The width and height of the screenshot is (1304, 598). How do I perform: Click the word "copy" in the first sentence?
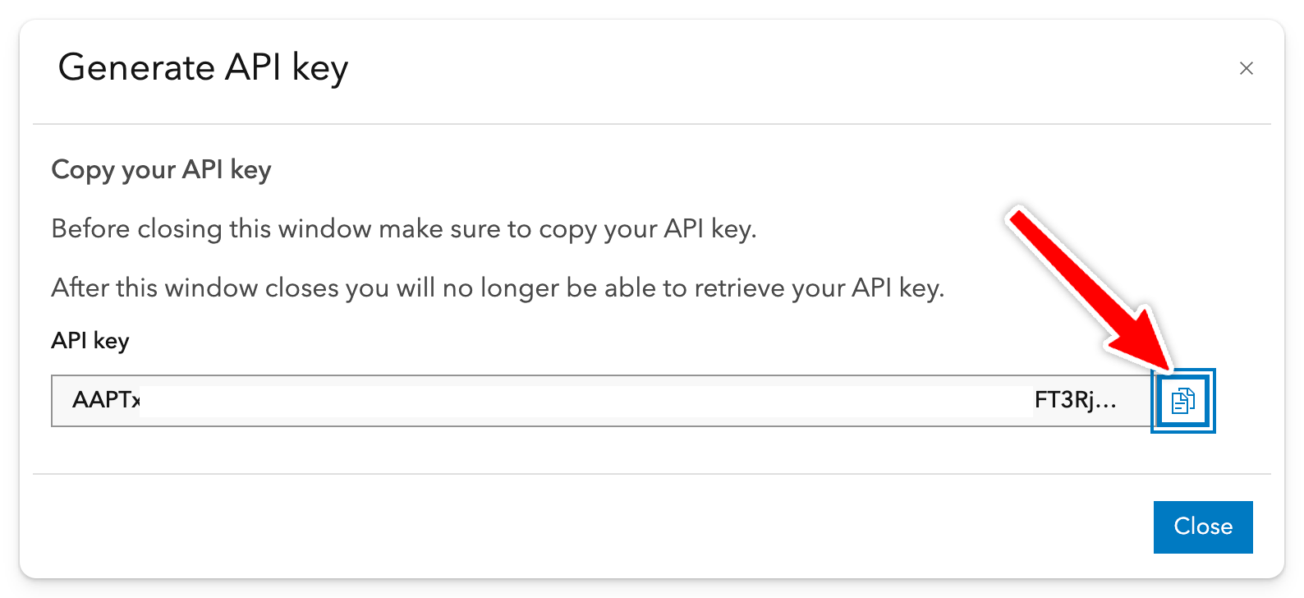tap(567, 229)
